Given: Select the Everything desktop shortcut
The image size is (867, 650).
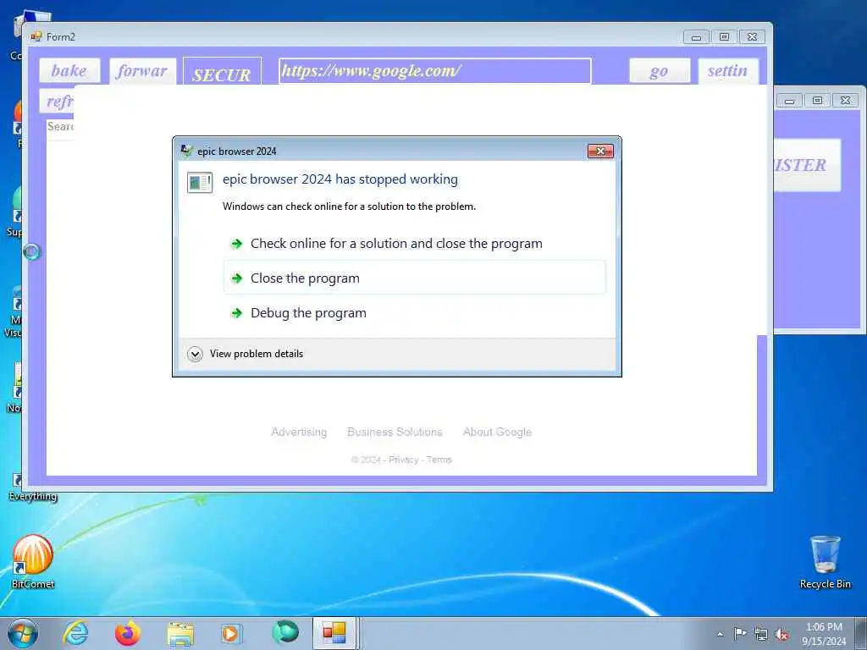Looking at the screenshot, I should click(x=33, y=487).
